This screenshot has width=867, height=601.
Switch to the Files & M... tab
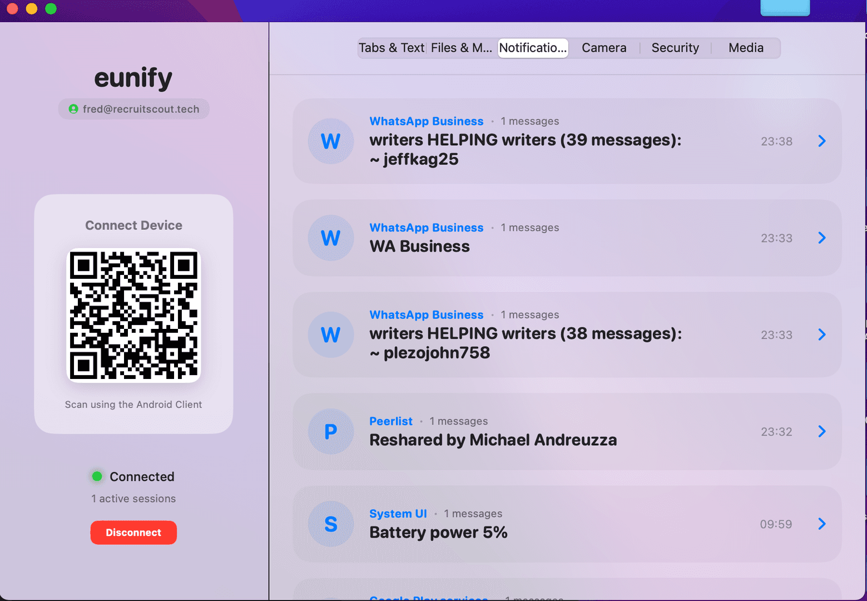(462, 48)
